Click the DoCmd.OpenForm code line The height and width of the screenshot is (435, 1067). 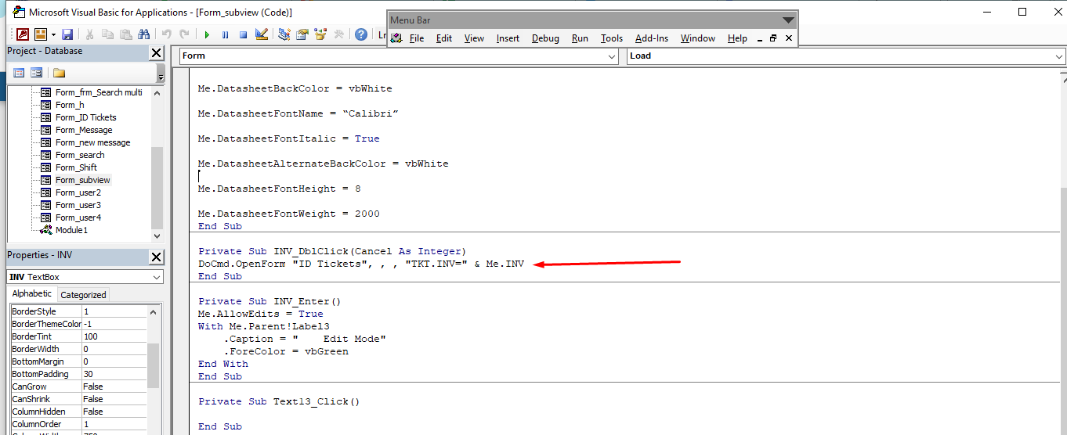[x=361, y=264]
